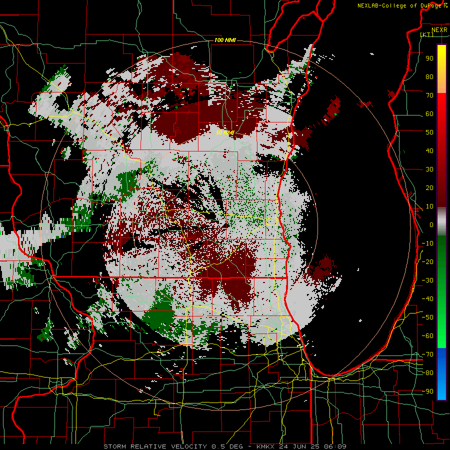The height and width of the screenshot is (450, 450).
Task: Click the 50 NMI range ring label
Action: coord(225,132)
